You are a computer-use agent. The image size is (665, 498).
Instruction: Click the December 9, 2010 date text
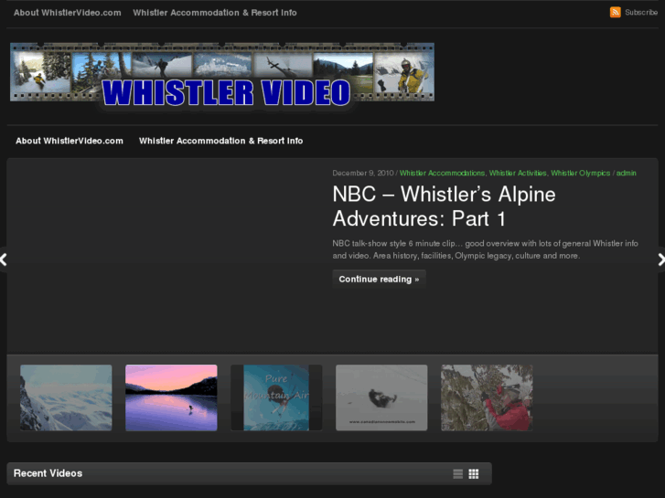[362, 173]
